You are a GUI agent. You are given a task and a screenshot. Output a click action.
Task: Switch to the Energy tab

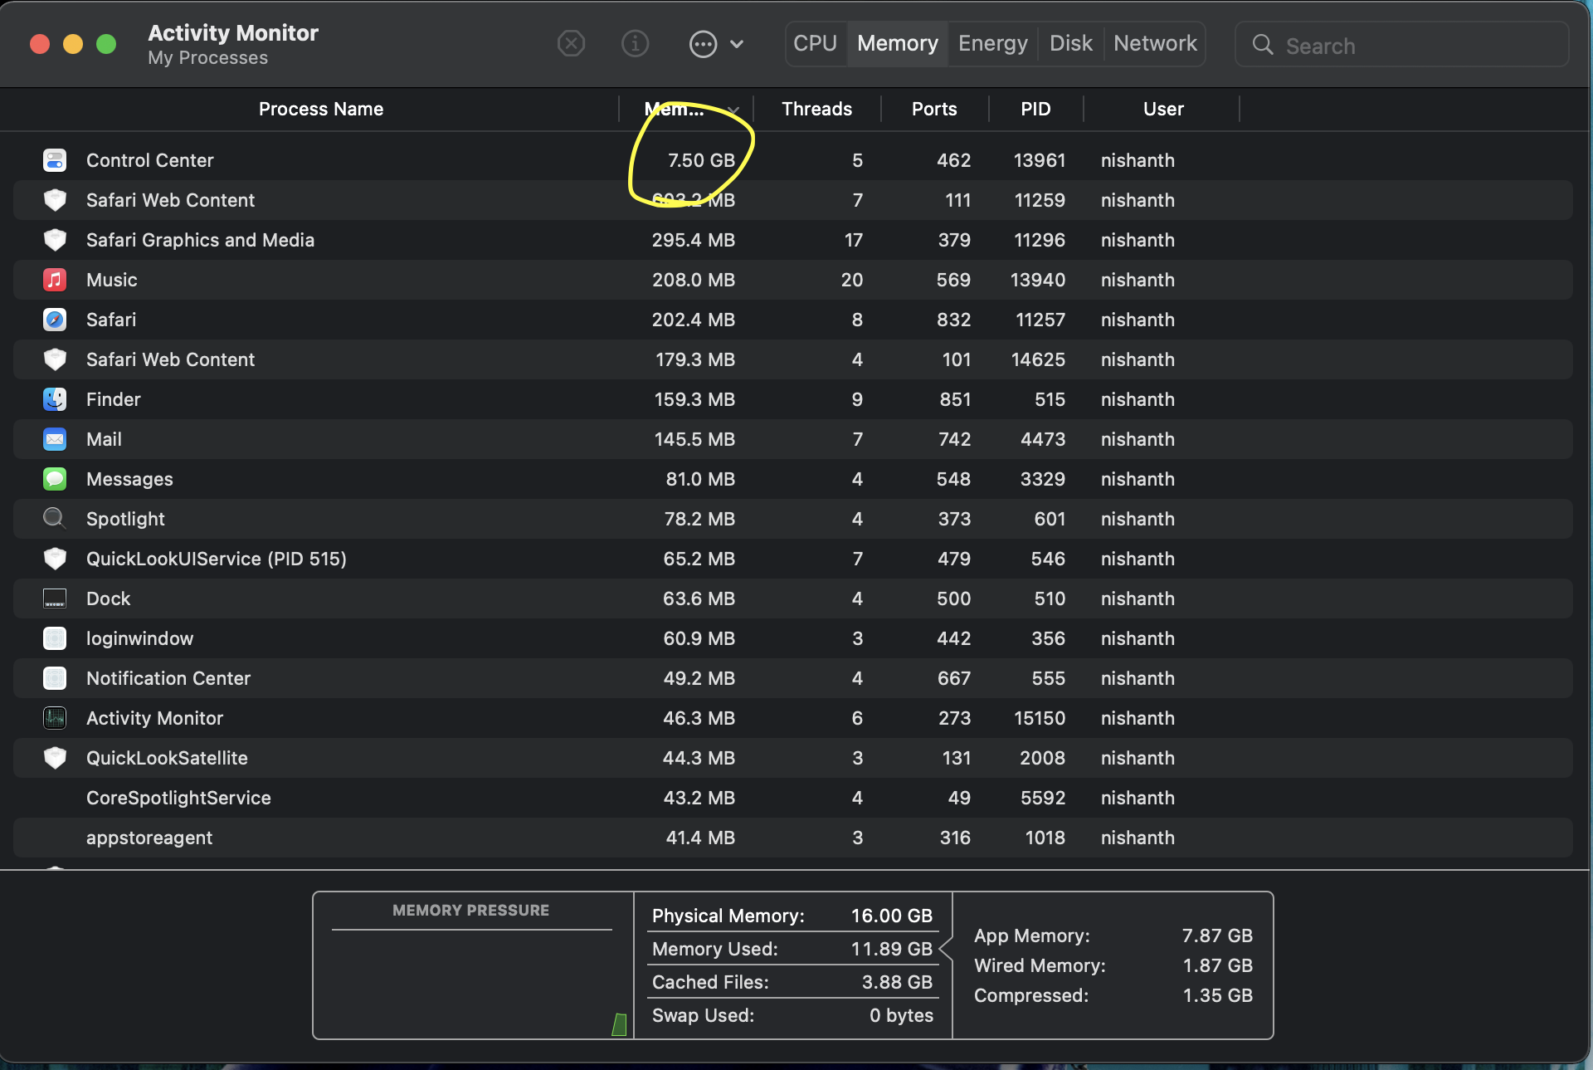992,43
